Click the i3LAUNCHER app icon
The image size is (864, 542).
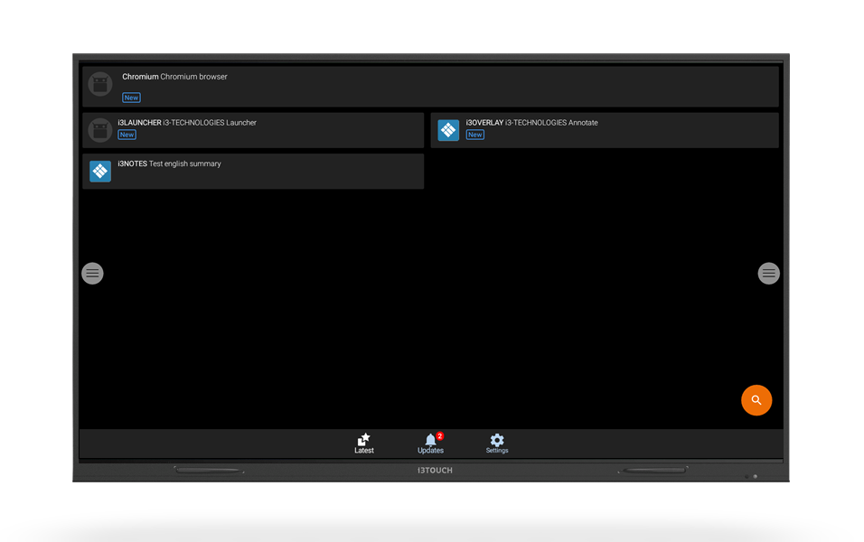coord(100,130)
